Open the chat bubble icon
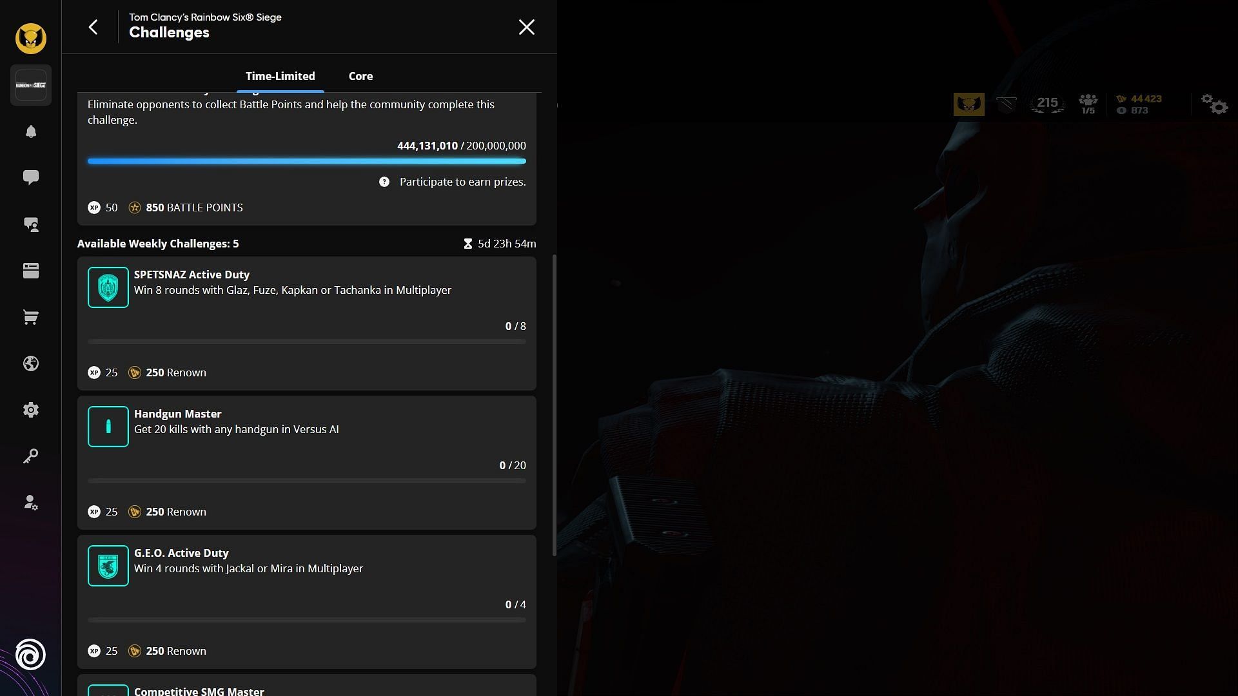 (30, 177)
